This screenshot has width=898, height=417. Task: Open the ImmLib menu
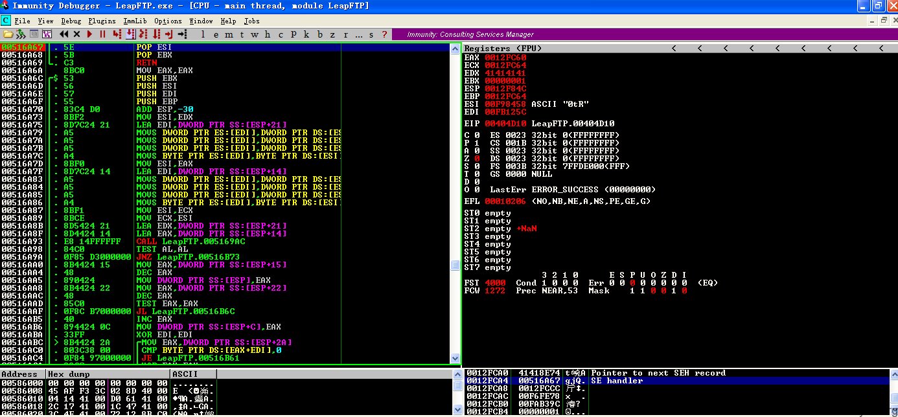click(135, 21)
